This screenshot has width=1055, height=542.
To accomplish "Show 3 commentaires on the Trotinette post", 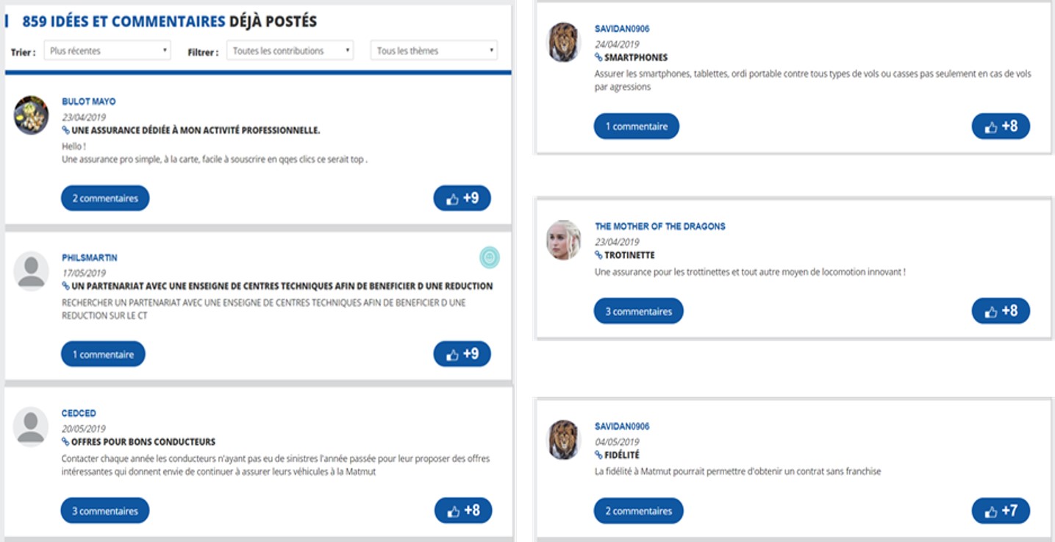I will (638, 311).
